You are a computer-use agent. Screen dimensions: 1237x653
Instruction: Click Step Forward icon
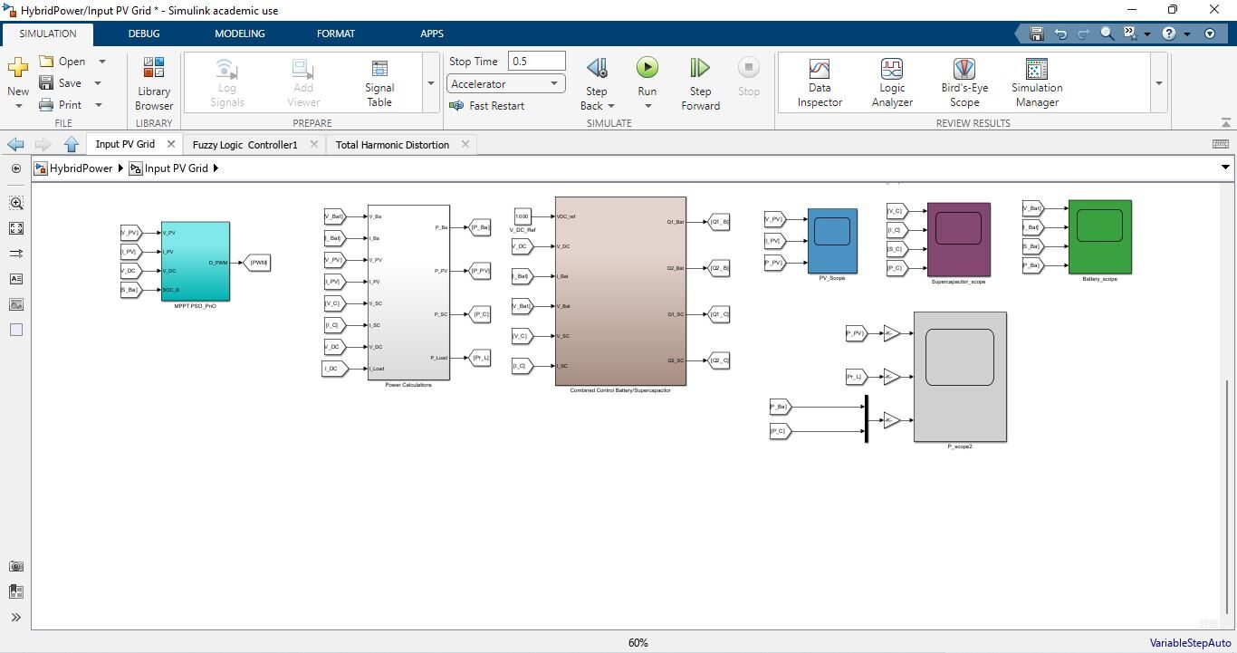[x=700, y=69]
